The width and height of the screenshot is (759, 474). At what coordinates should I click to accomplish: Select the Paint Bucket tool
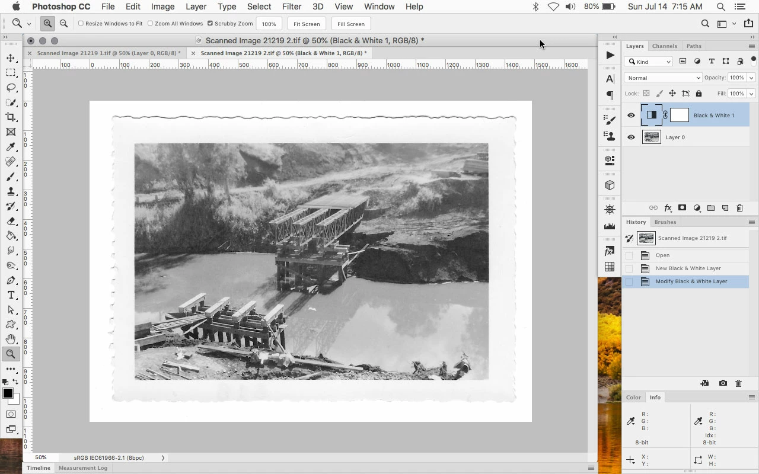pyautogui.click(x=11, y=236)
